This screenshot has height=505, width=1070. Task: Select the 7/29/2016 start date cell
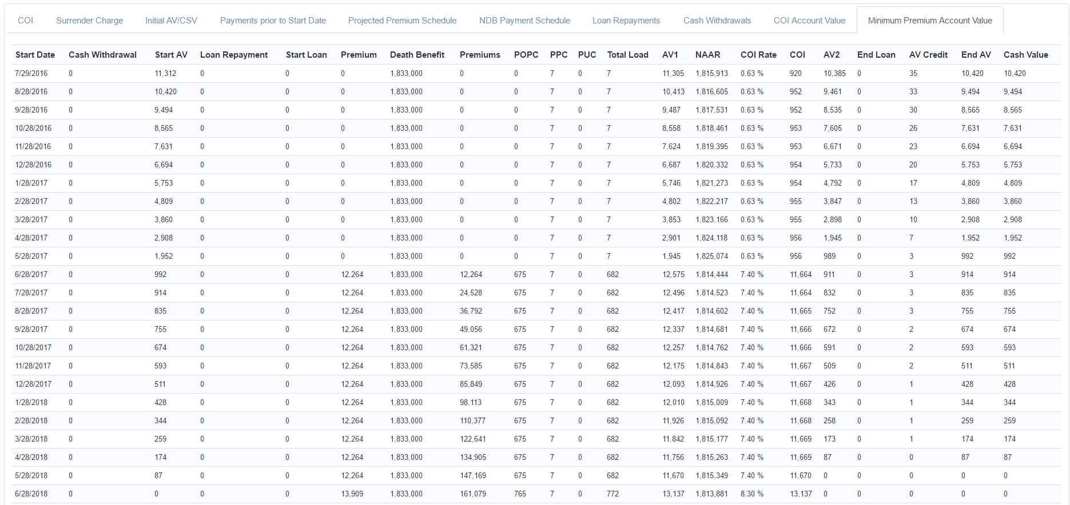31,74
